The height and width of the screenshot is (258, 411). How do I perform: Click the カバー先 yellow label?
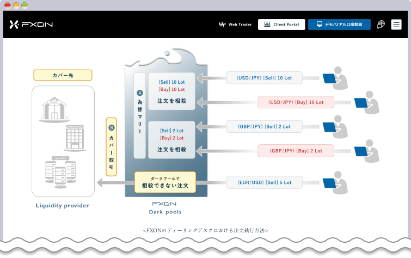[x=63, y=75]
